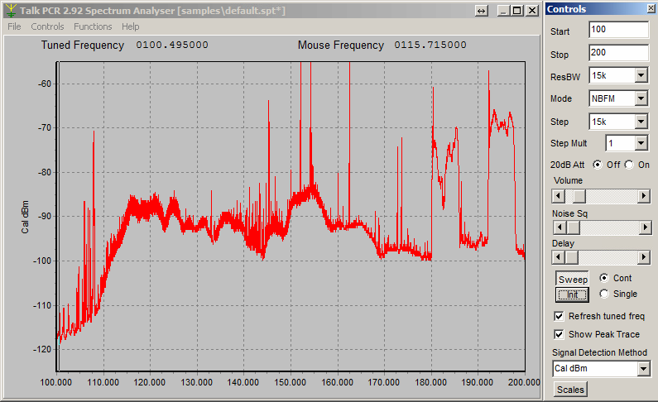Screen dimensions: 658x402
Task: Select 20dB Att On radio button
Action: (x=629, y=165)
